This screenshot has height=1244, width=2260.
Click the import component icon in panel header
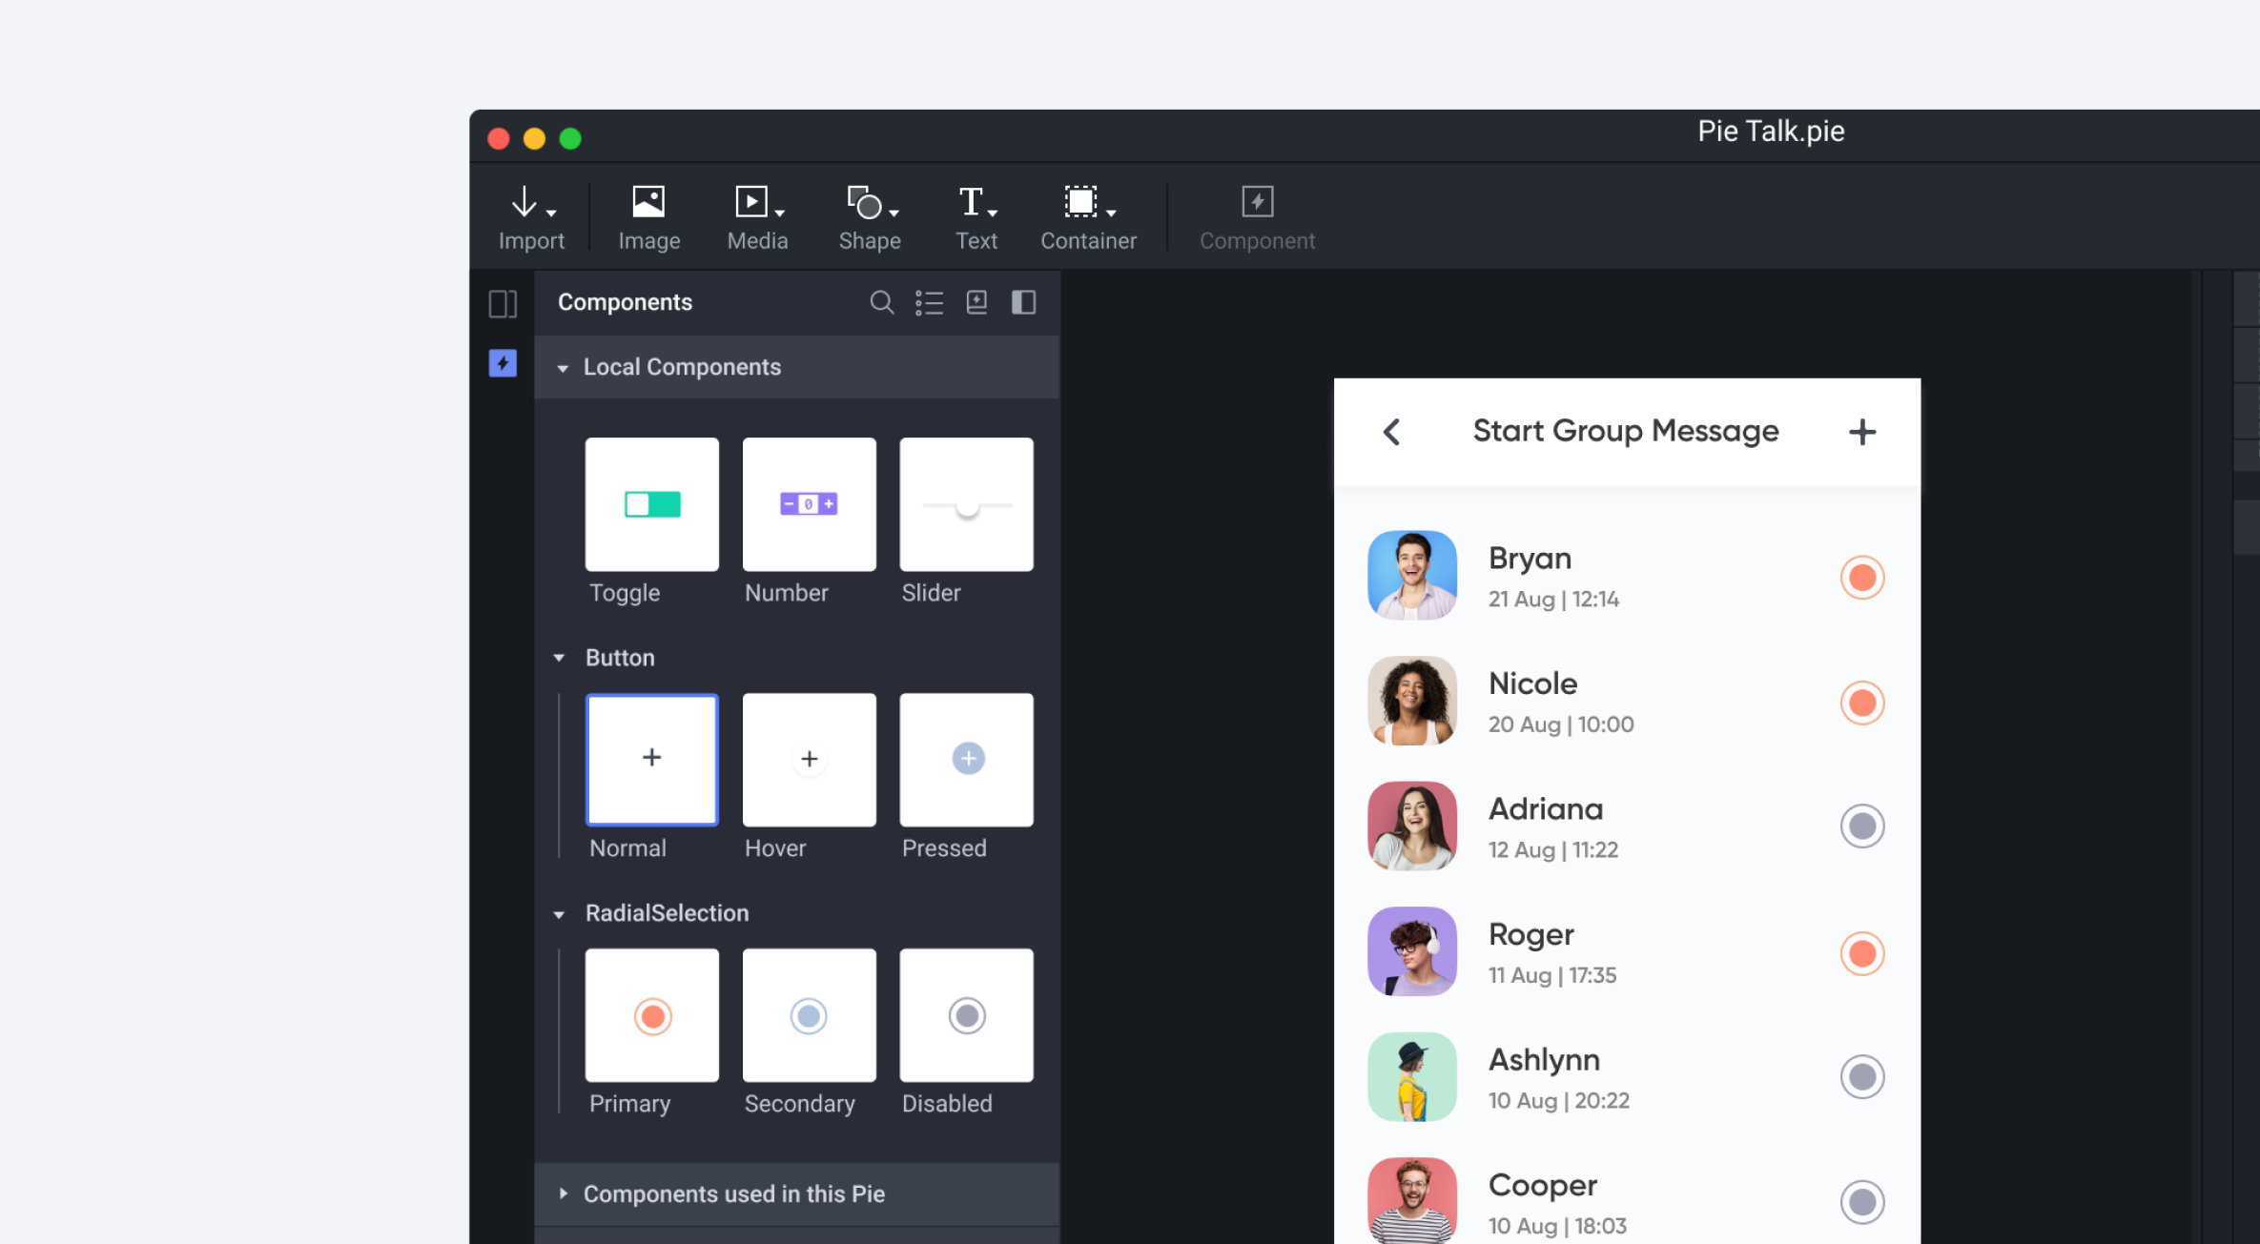[976, 303]
